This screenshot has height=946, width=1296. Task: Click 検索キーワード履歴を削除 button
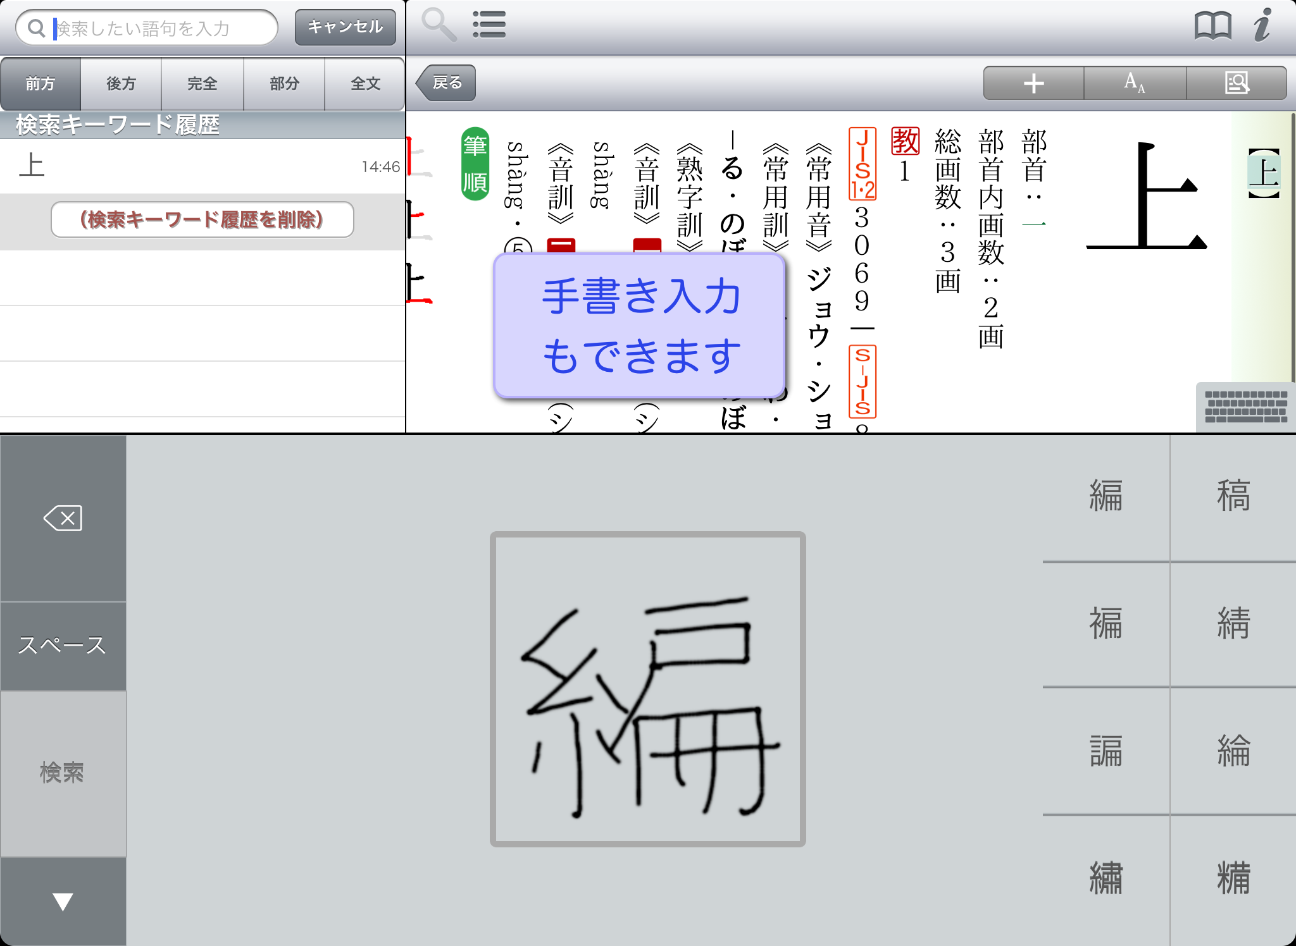[x=202, y=219]
